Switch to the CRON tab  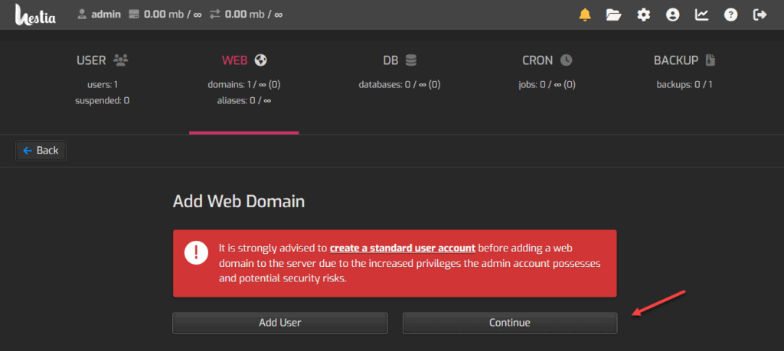click(547, 60)
